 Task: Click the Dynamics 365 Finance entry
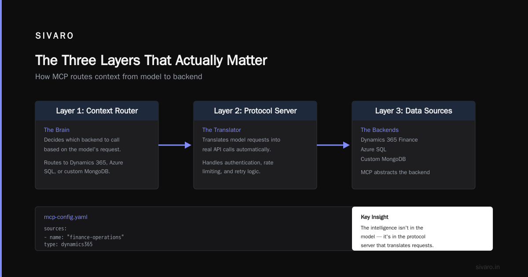pyautogui.click(x=389, y=140)
